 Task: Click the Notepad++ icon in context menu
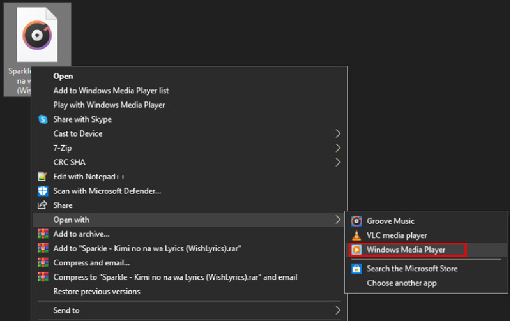[x=43, y=177]
